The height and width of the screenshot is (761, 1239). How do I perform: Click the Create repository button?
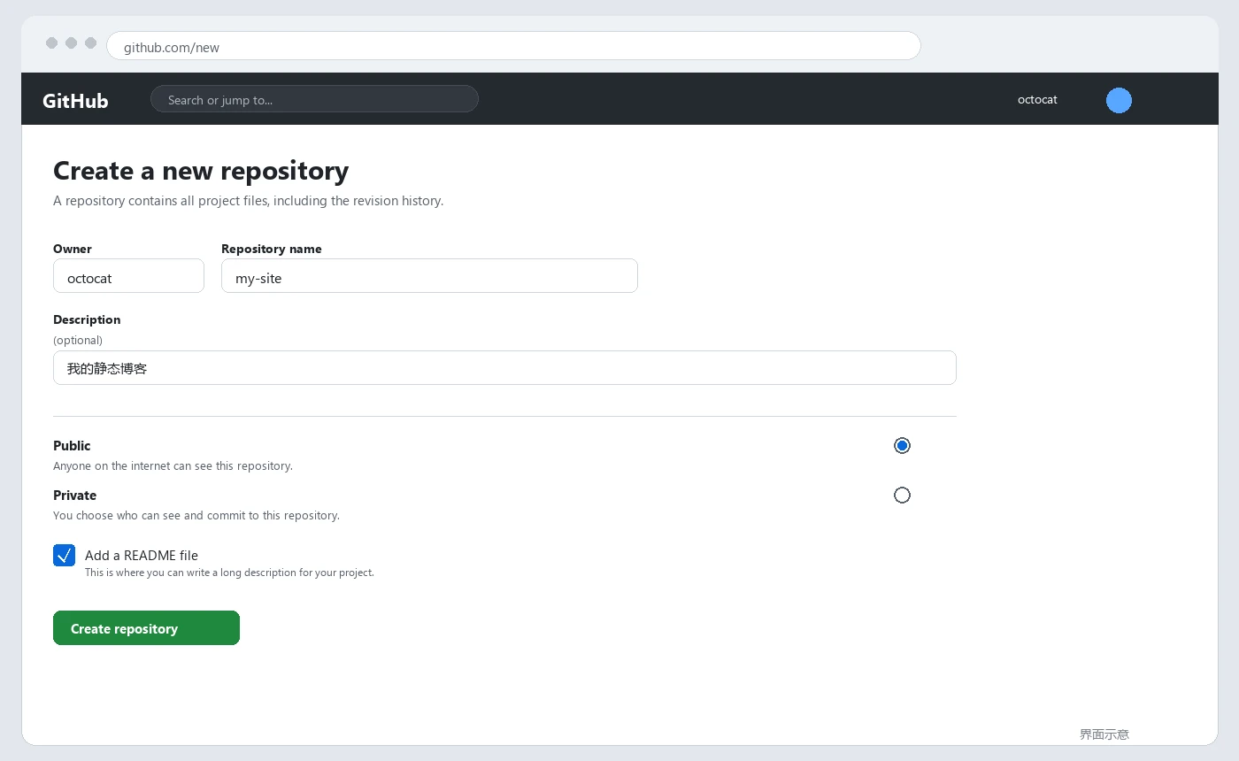click(146, 628)
